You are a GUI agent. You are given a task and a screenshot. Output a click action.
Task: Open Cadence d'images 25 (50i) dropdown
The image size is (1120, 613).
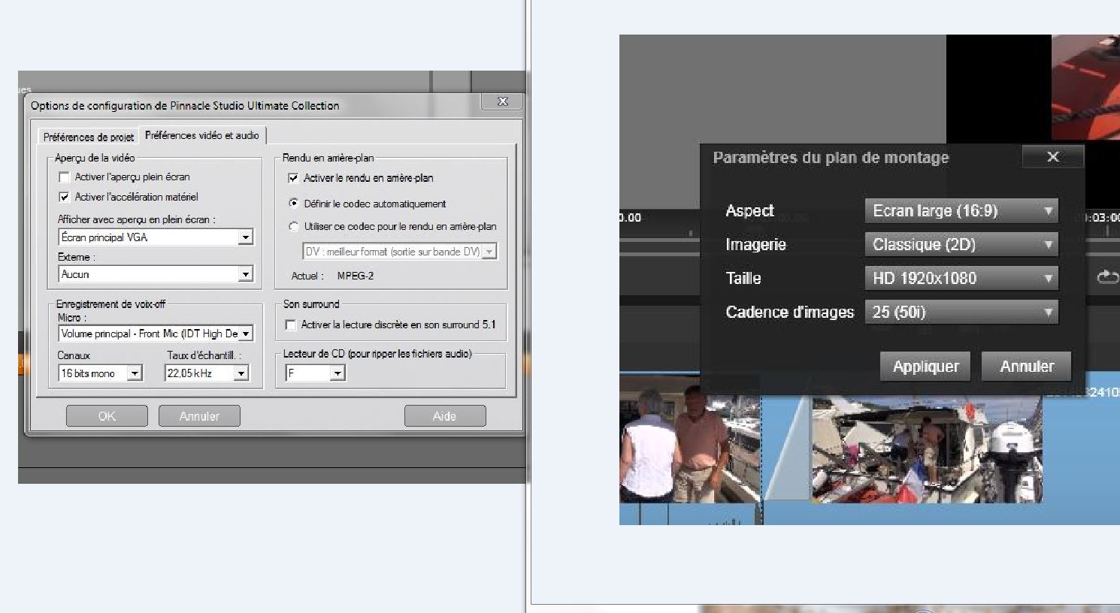tap(961, 313)
